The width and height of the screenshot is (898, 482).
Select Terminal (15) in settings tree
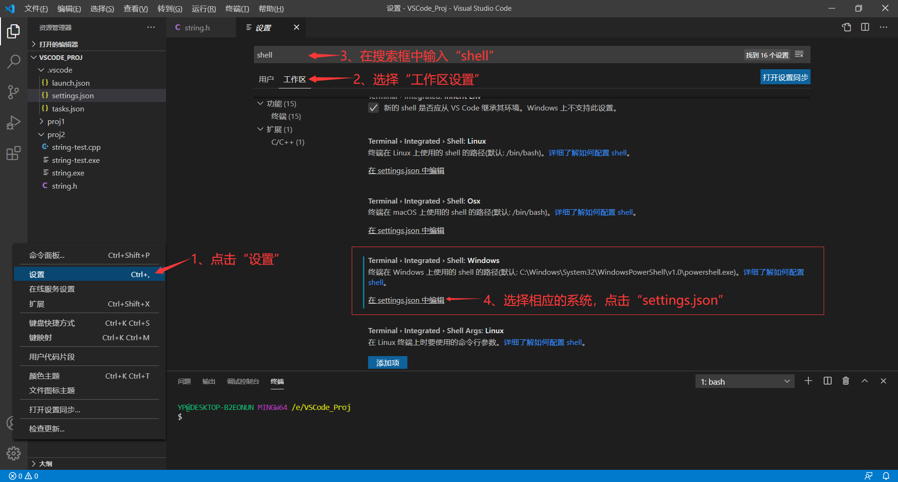click(286, 116)
